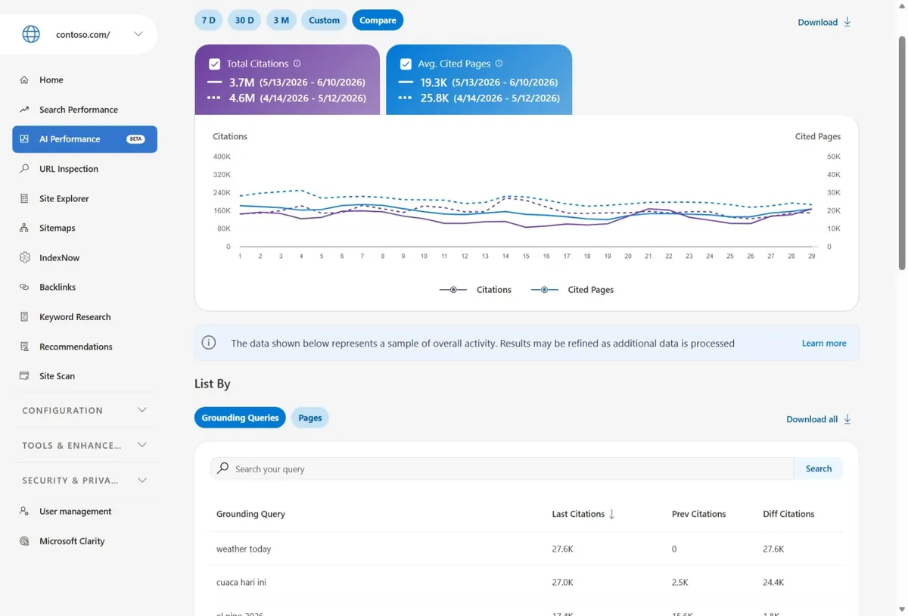Open the Learn more link
Viewport: 908px width, 616px height.
824,344
